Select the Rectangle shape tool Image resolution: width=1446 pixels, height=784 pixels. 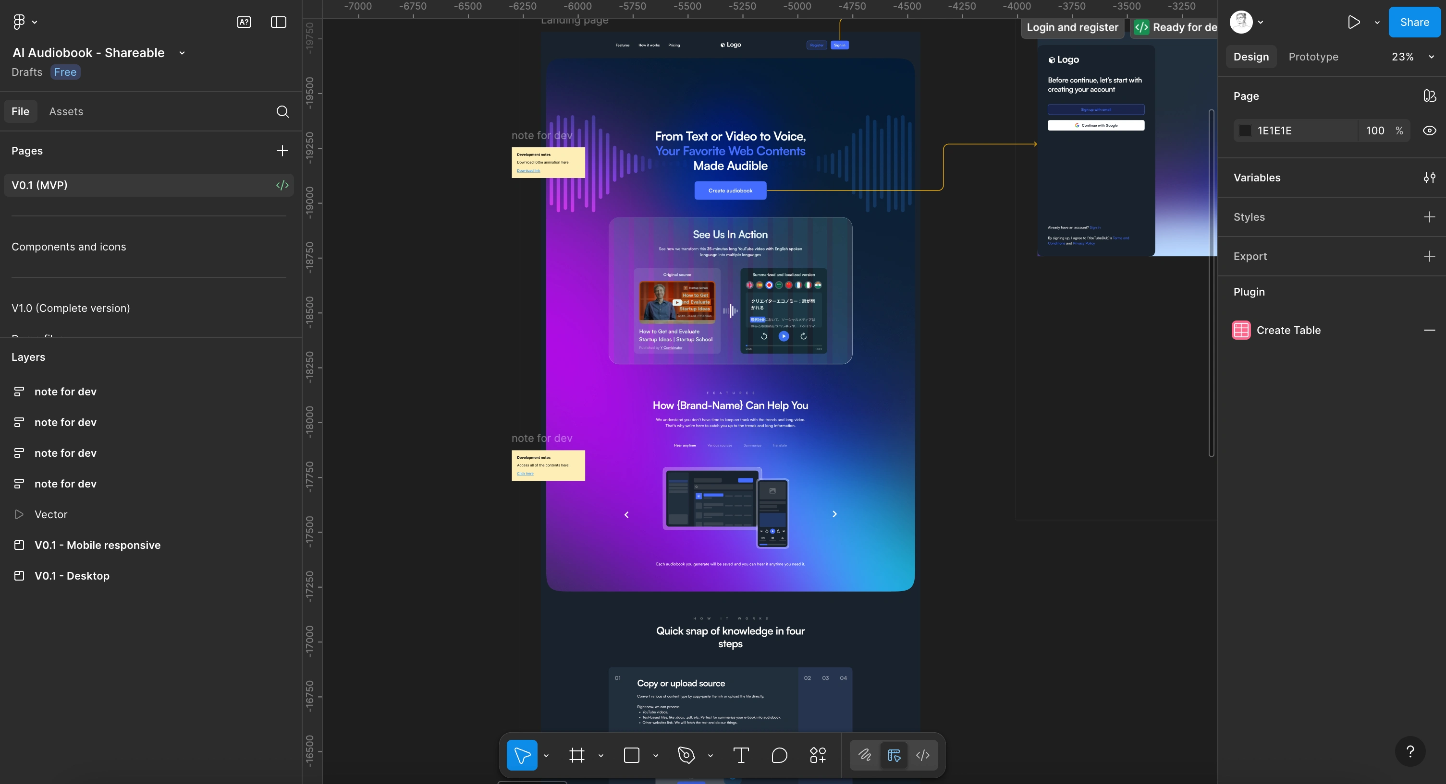click(x=632, y=755)
